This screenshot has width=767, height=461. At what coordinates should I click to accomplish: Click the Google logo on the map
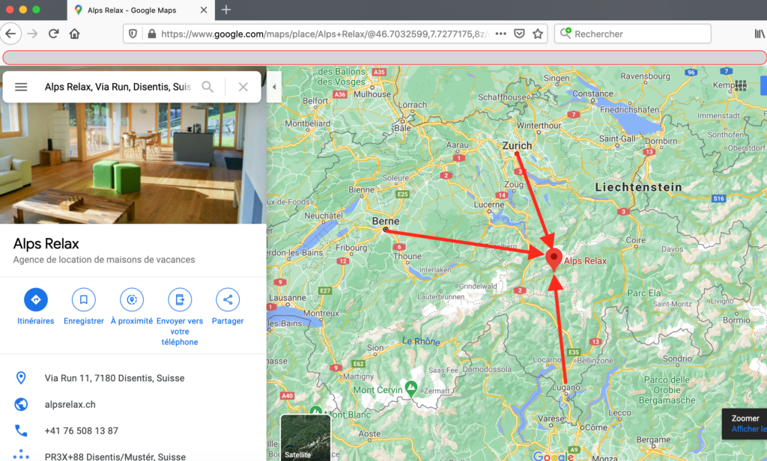click(554, 456)
